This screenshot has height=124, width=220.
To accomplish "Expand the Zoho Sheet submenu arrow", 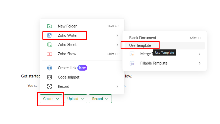I will tap(117, 45).
